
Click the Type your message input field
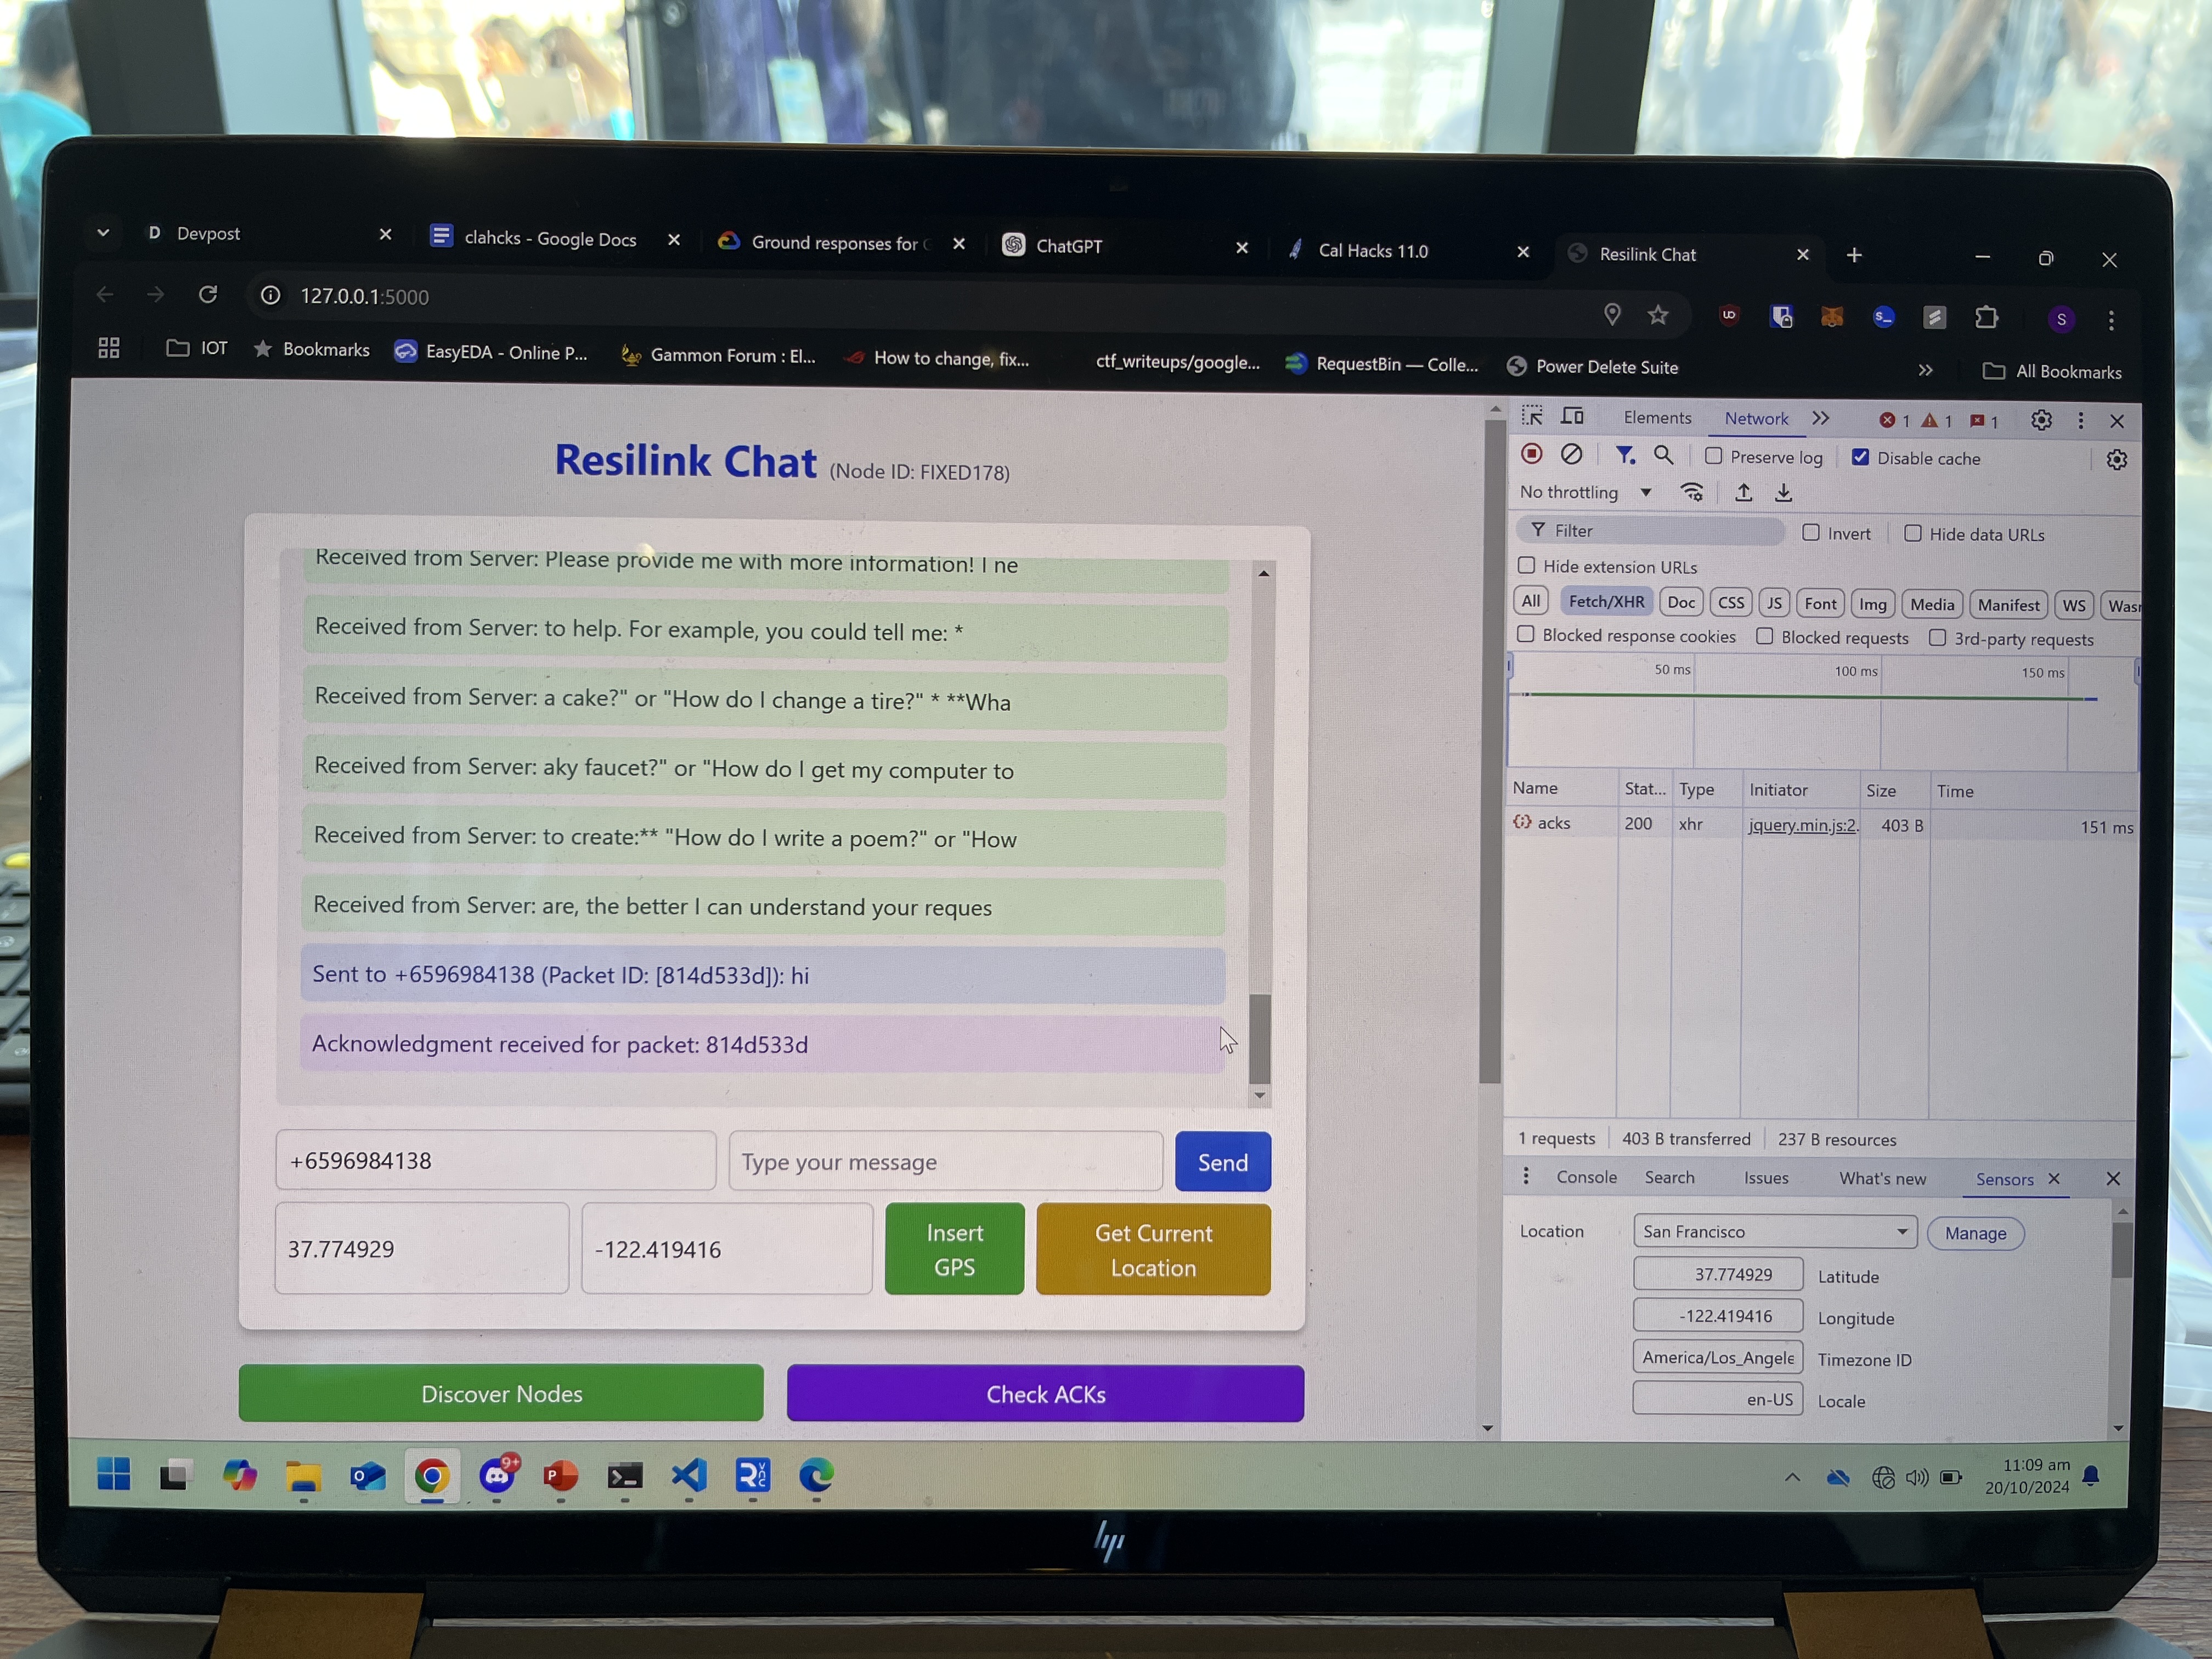tap(945, 1162)
